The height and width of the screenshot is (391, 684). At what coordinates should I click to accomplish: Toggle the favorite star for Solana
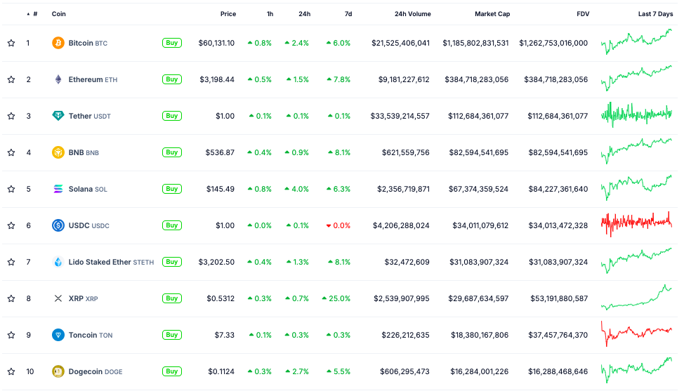point(11,189)
